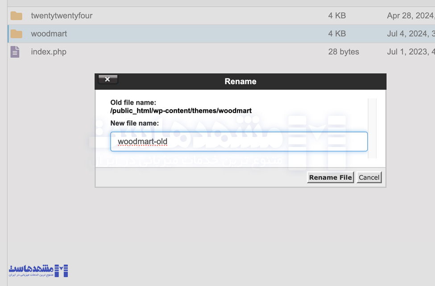
Task: Click the index.php file icon
Action: click(x=15, y=52)
